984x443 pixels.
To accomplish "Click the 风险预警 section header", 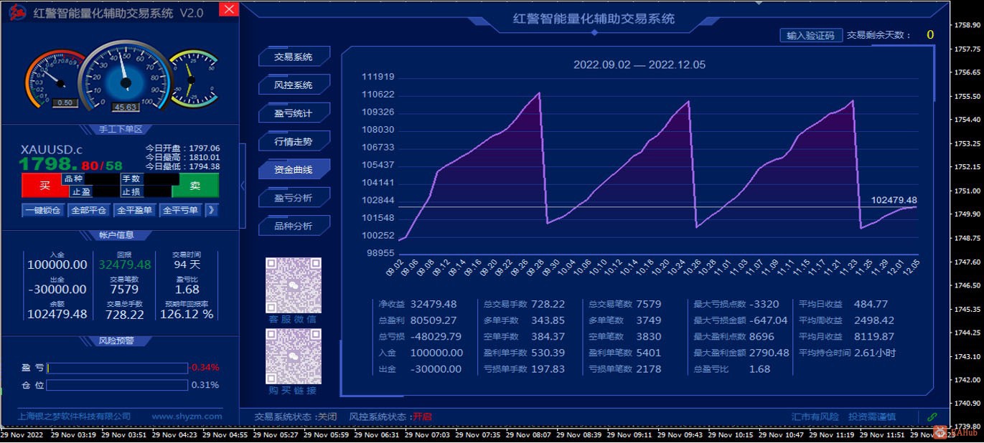I will coord(116,340).
